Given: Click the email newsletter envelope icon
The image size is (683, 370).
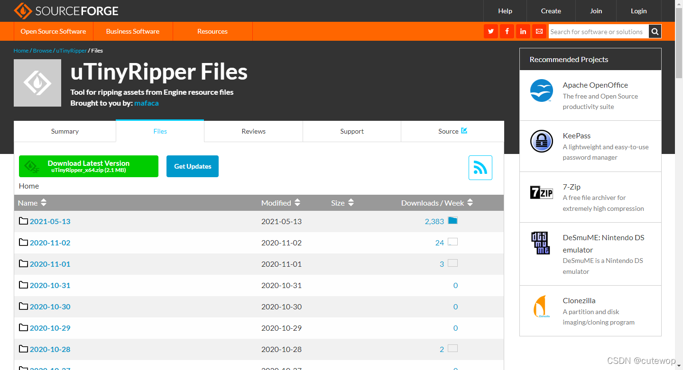Looking at the screenshot, I should point(539,31).
